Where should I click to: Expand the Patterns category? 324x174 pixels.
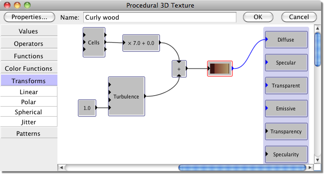click(x=29, y=133)
